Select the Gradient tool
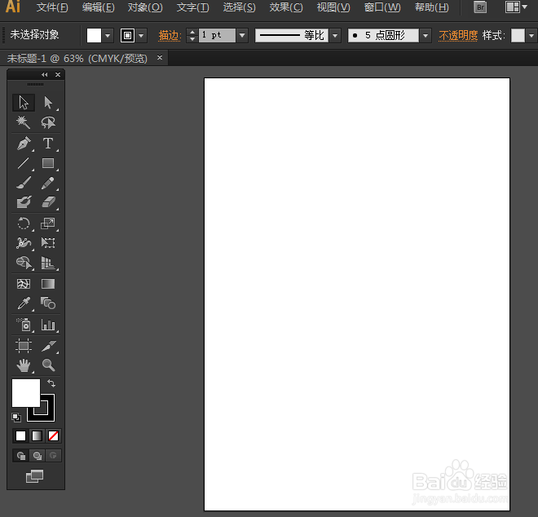This screenshot has height=517, width=538. coord(48,284)
